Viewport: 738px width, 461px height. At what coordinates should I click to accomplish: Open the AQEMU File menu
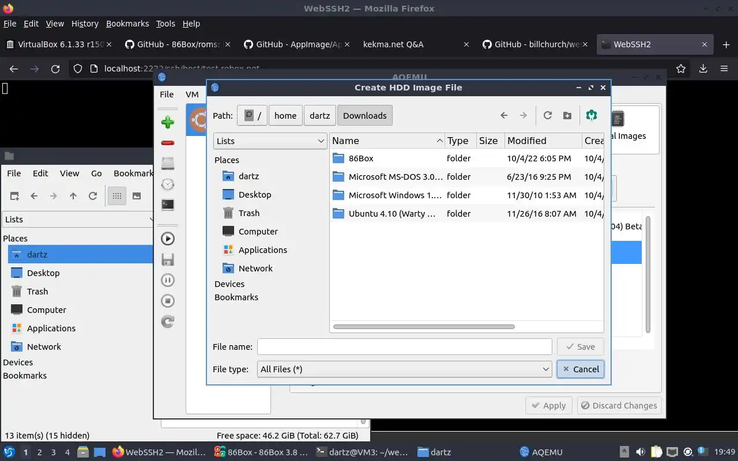[x=167, y=94]
